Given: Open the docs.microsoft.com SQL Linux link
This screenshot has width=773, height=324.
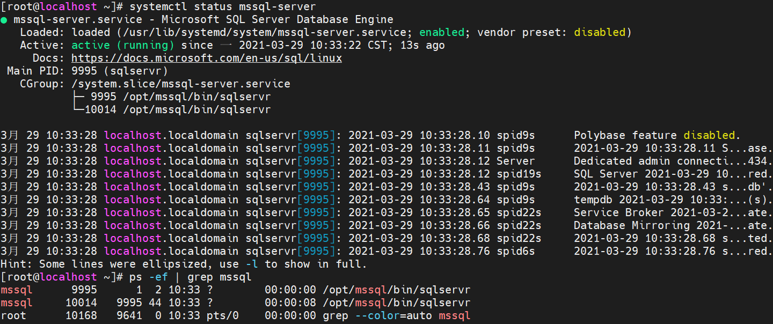Looking at the screenshot, I should point(207,58).
